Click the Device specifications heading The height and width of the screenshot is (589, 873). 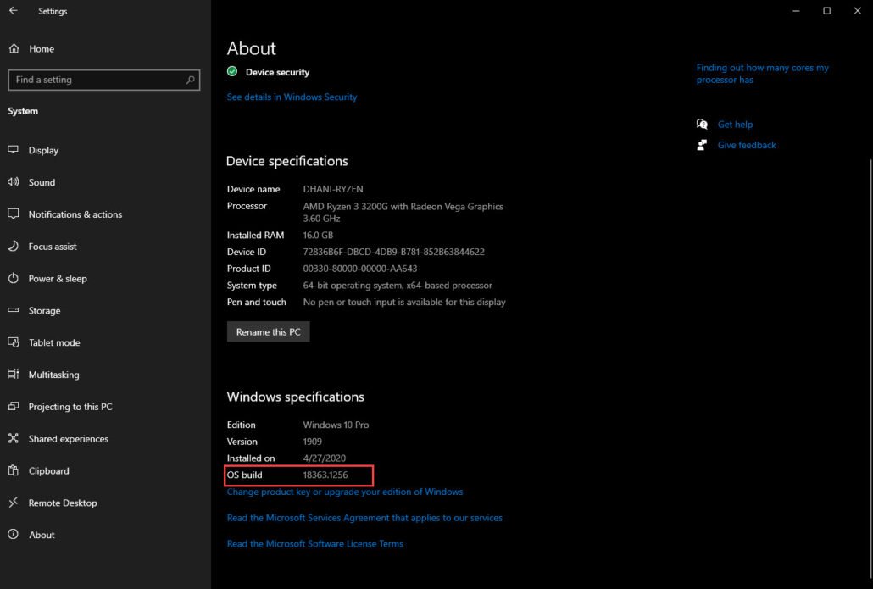pos(287,161)
